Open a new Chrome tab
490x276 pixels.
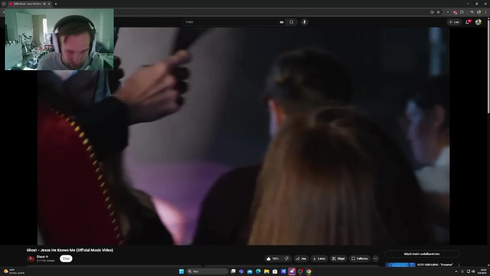(56, 4)
